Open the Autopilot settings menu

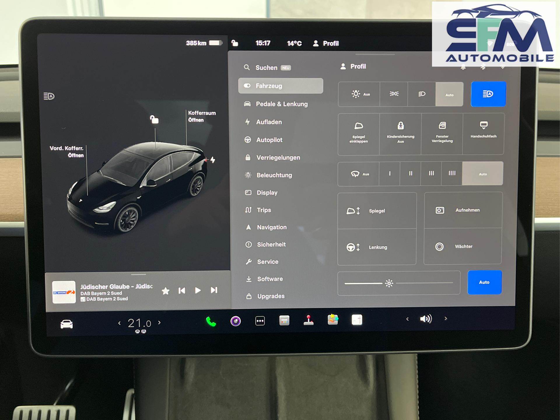point(269,140)
